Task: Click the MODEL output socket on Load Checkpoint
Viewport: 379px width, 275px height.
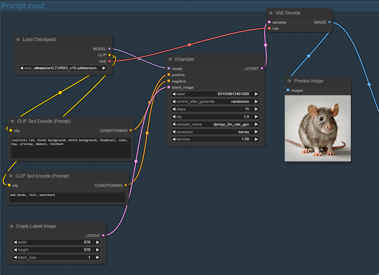Action: tap(110, 49)
